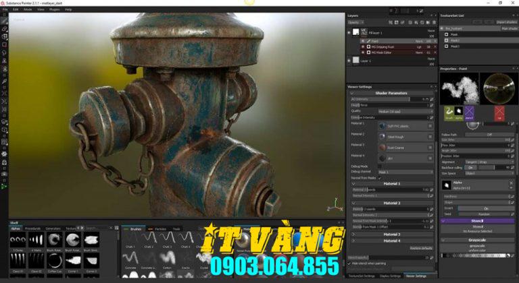This screenshot has width=519, height=283.
Task: Click the red crossed icon in Properties
Action: (x=499, y=113)
